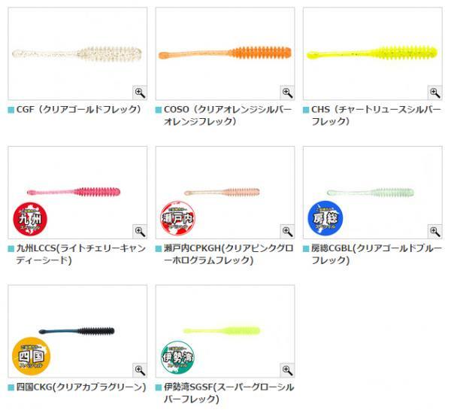Viewport: 451px width, 410px height.
Task: Zoom into the 四国CKG dark lure
Action: click(140, 370)
